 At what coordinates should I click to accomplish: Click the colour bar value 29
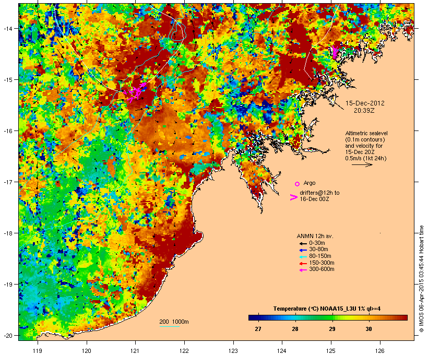332,329
